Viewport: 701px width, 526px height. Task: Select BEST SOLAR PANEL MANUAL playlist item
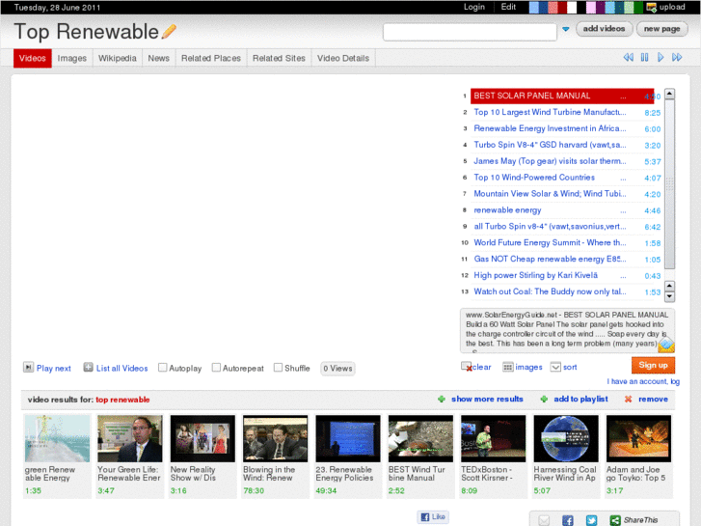(x=562, y=96)
